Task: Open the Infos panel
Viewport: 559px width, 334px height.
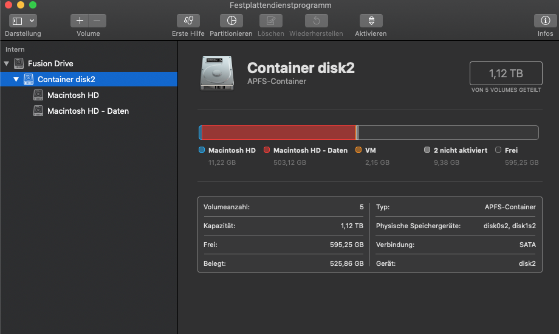Action: tap(545, 21)
